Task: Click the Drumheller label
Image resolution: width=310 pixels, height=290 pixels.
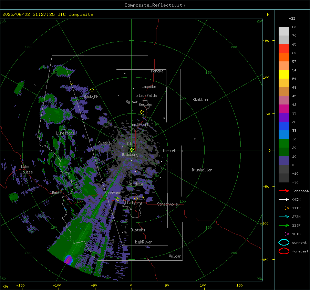Action: coord(202,170)
